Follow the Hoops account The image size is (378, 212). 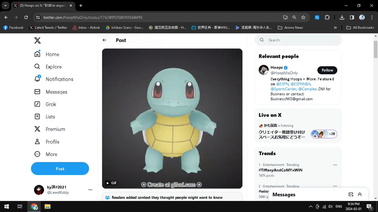click(327, 70)
